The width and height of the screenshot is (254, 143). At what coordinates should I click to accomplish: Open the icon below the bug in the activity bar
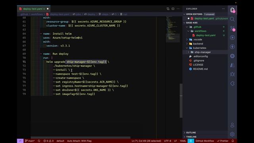click(x=232, y=83)
